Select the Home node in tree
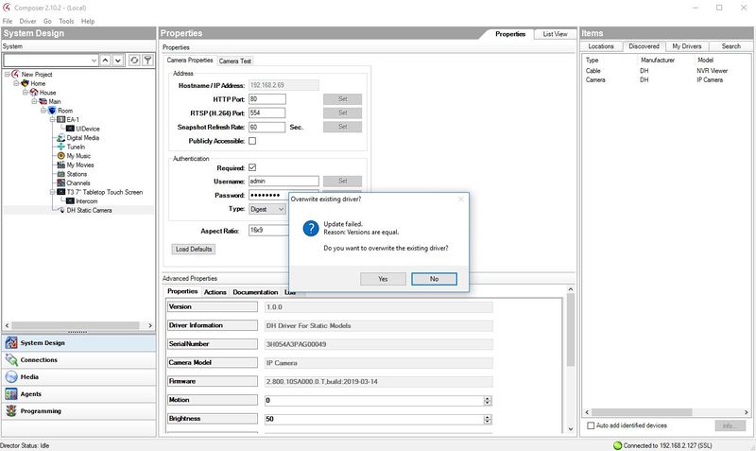Screen dimensions: 756x451 click(x=38, y=83)
